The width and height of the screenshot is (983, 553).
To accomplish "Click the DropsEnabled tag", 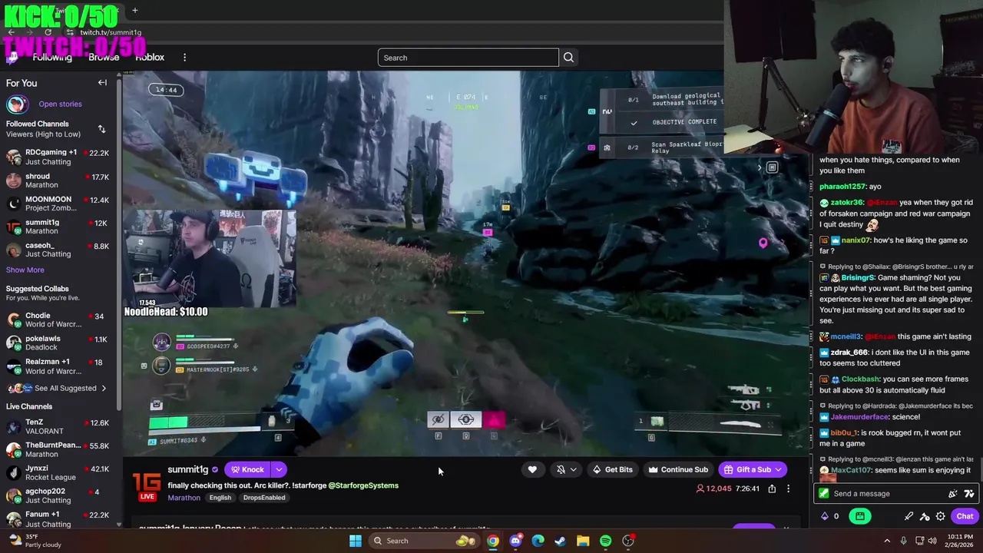I will pos(264,498).
